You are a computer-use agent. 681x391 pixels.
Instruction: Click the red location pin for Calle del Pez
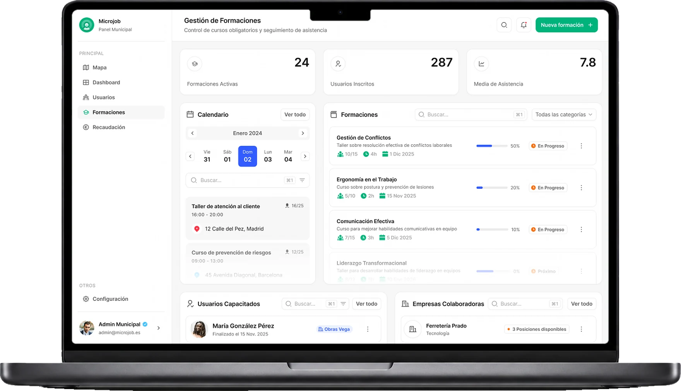click(x=197, y=229)
